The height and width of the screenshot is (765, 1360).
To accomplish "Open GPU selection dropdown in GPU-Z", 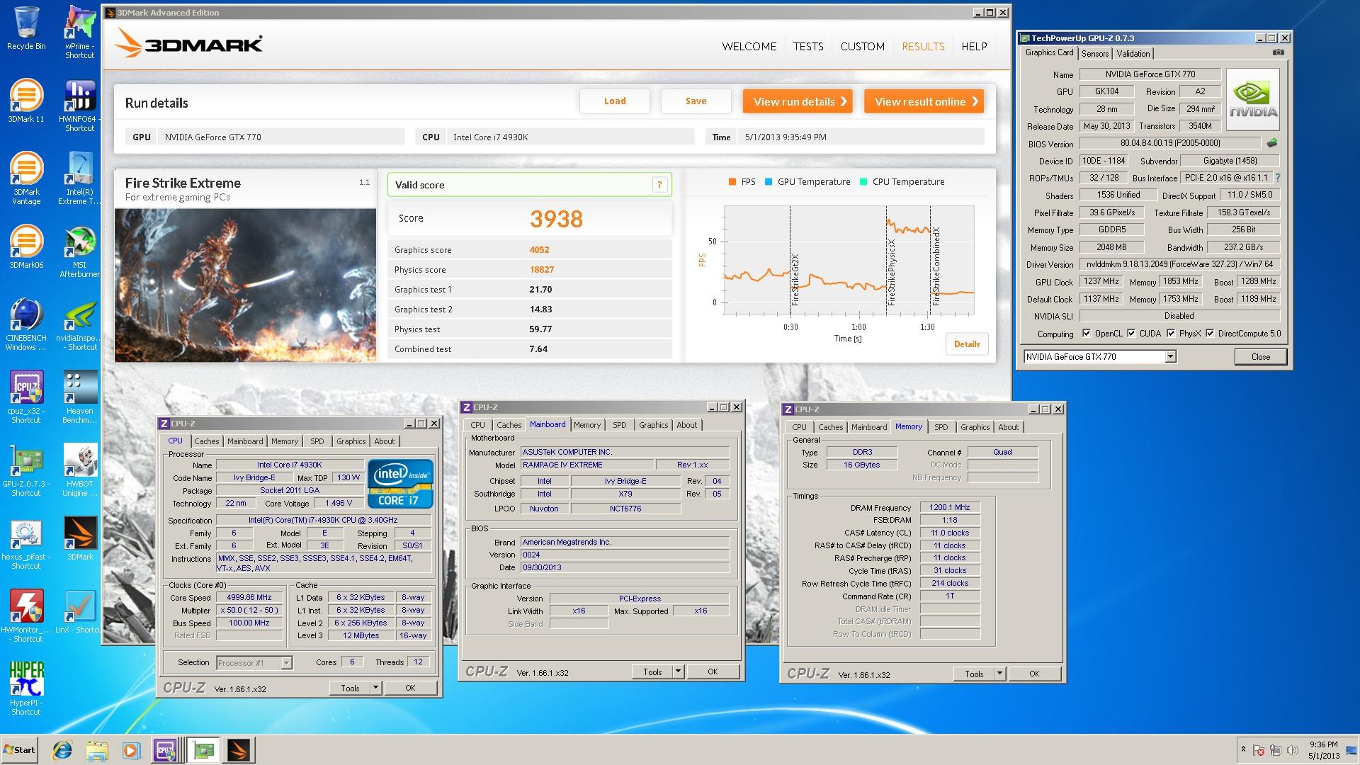I will [x=1170, y=356].
